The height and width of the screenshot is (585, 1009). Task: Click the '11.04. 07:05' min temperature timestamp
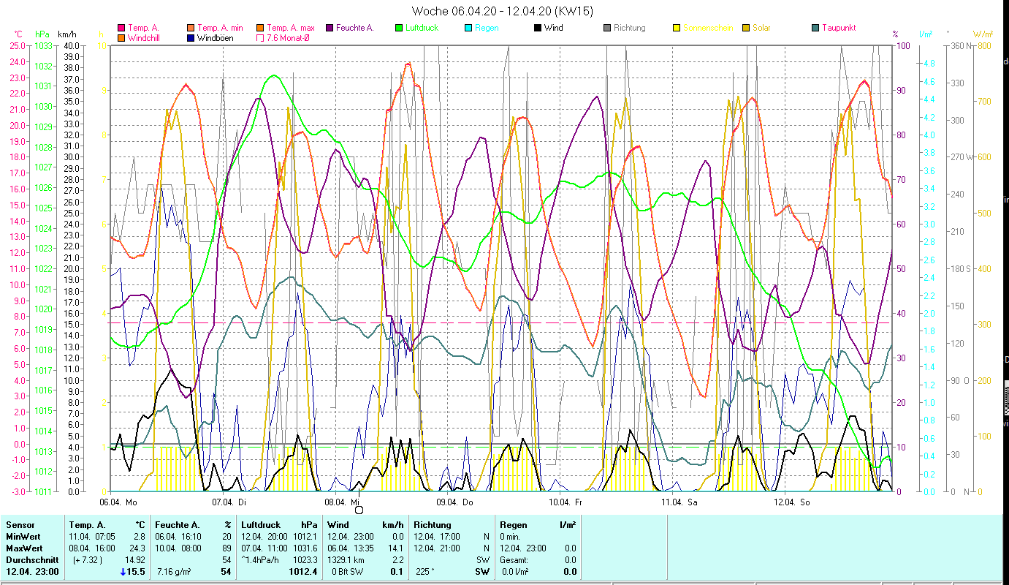[92, 537]
